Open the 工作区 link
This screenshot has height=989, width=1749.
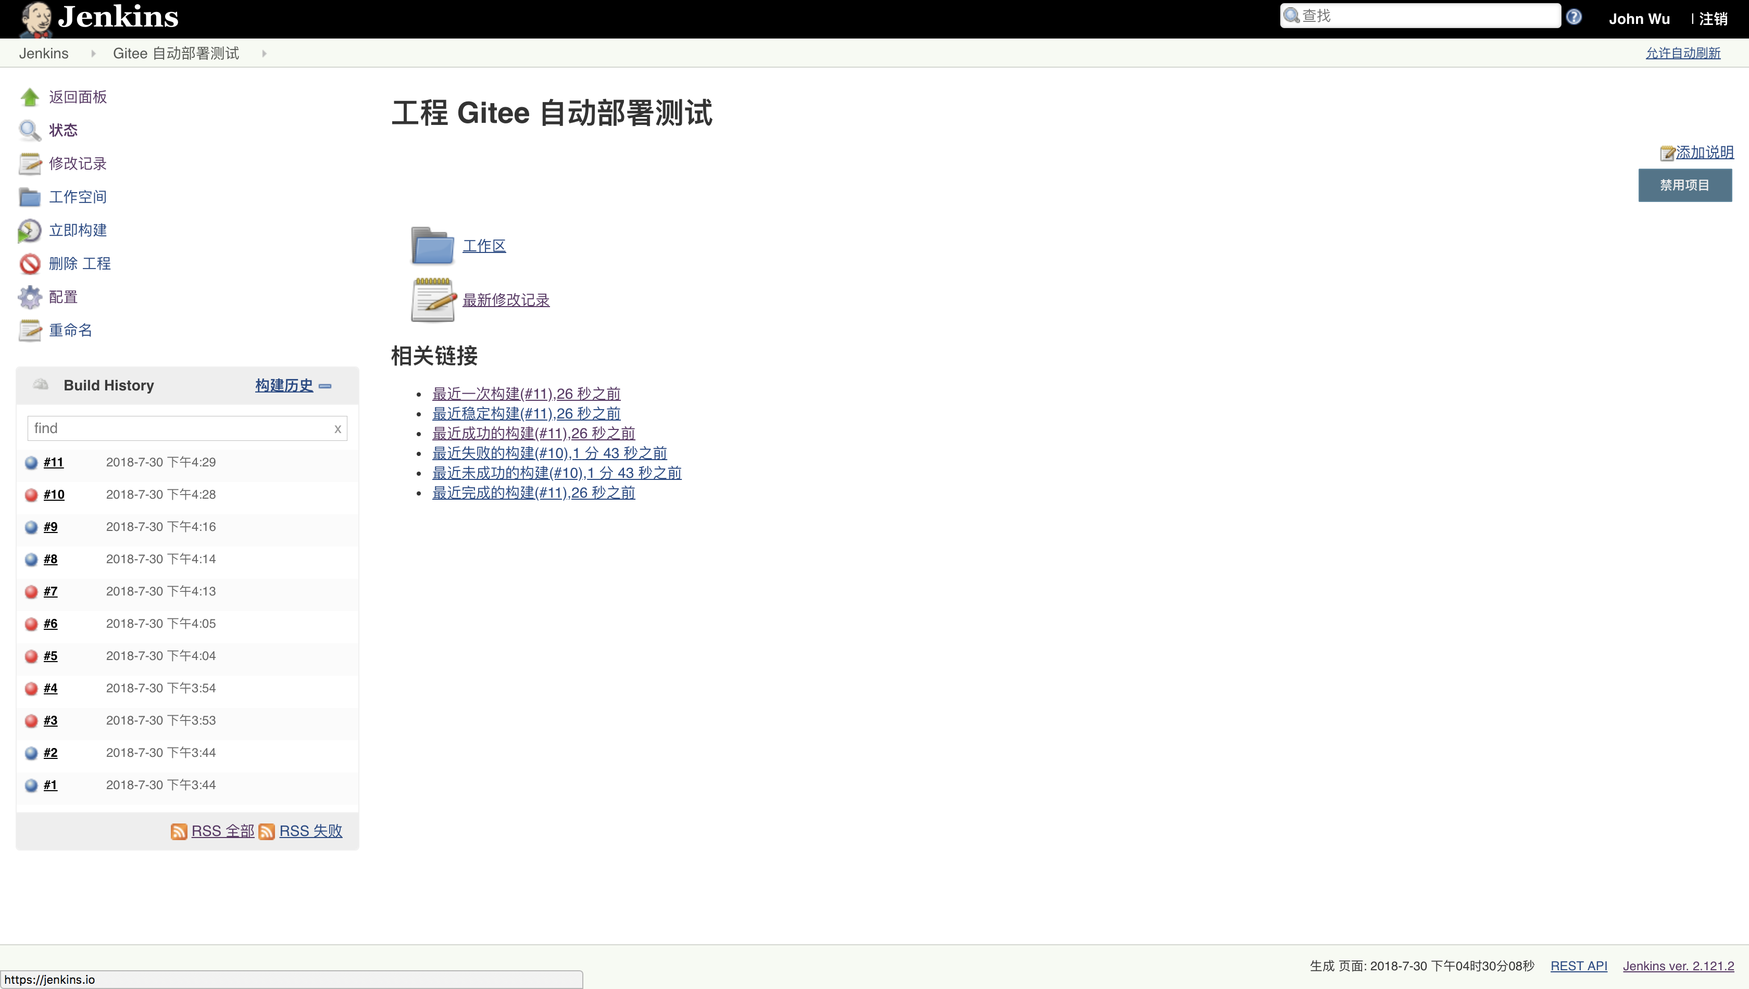(x=484, y=246)
